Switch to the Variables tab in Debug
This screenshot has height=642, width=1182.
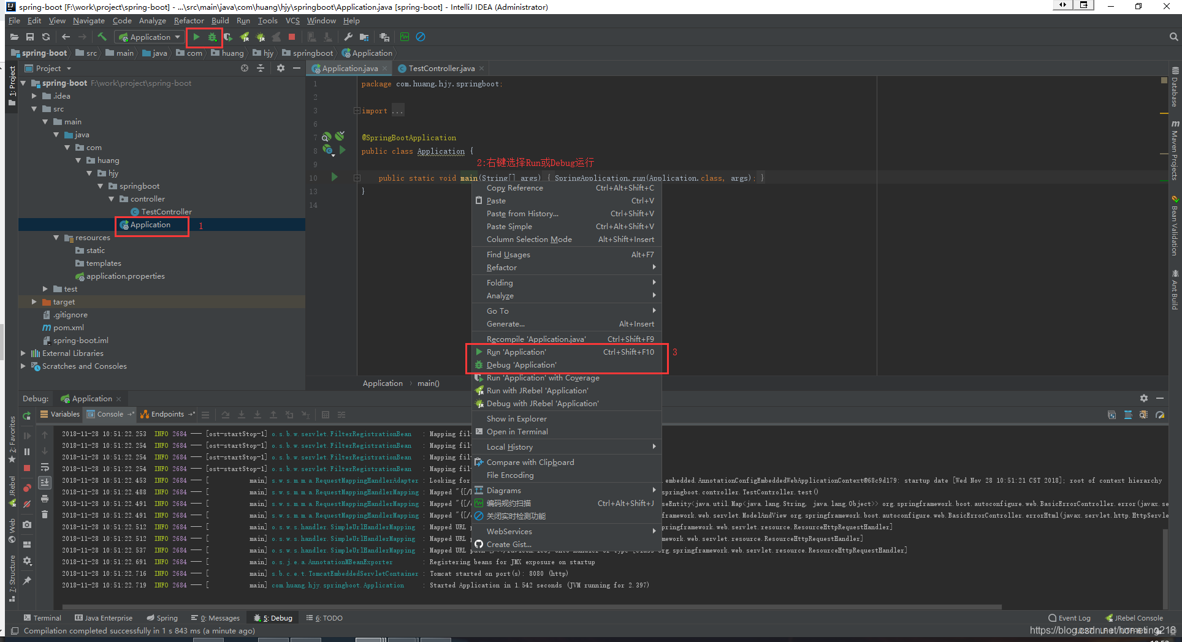point(59,414)
